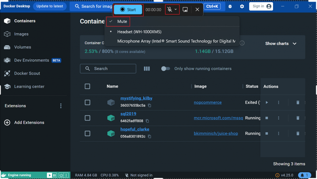Viewport: 317px width, 179px height.
Task: Open the bug troubleshoot icon
Action: tap(230, 7)
